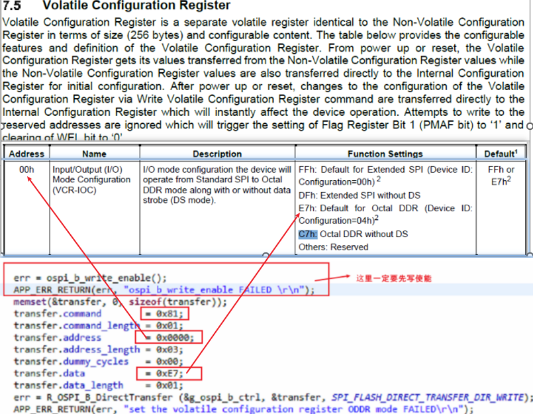Select the 'Description' table header cell
Viewport: 533px width, 414px height.
pyautogui.click(x=217, y=154)
